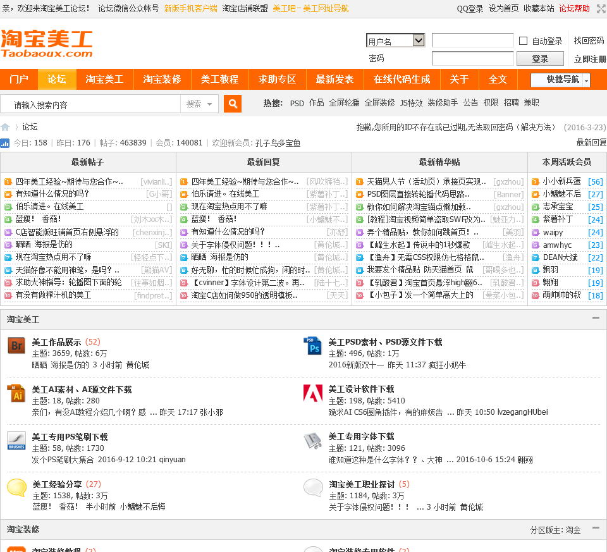Focus the password input field

(x=473, y=58)
